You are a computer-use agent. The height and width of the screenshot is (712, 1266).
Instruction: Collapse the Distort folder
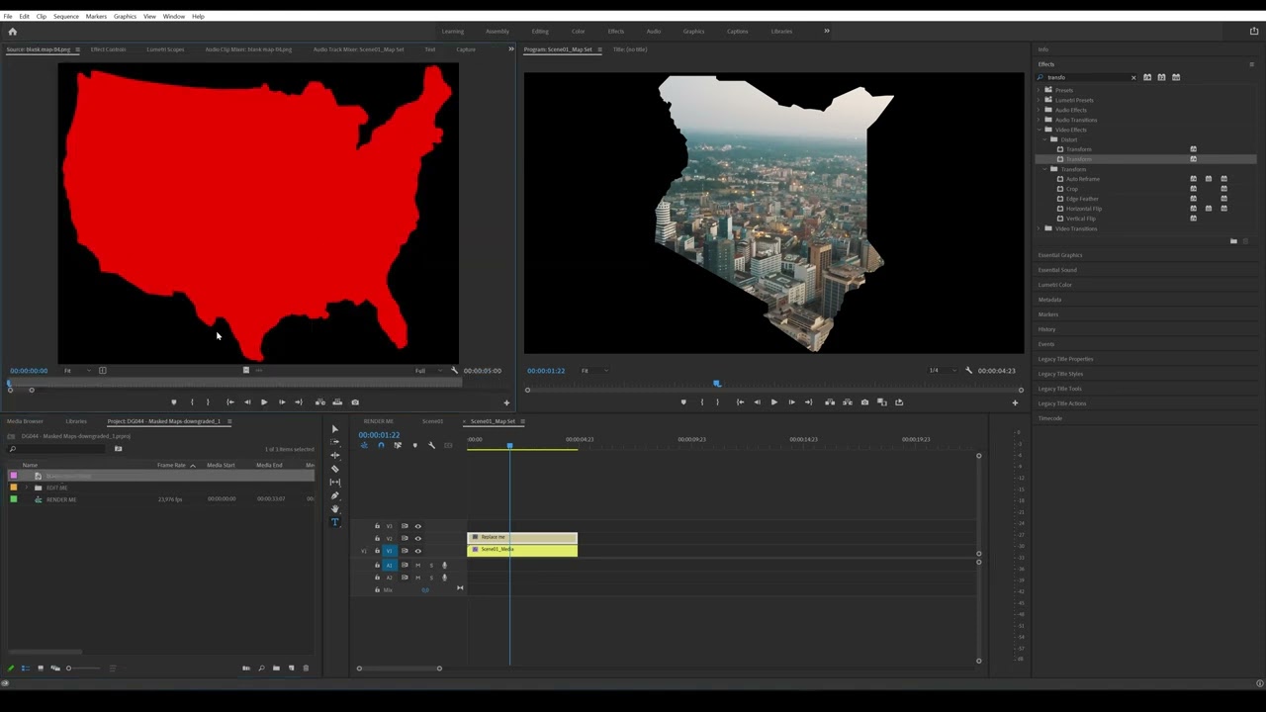pos(1044,139)
